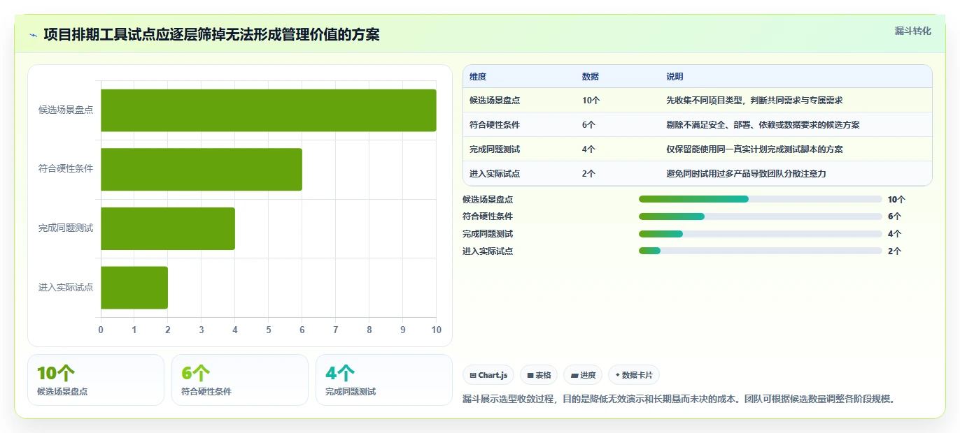This screenshot has width=960, height=433.
Task: Click the 进入实际试点 progress bar
Action: [x=761, y=251]
